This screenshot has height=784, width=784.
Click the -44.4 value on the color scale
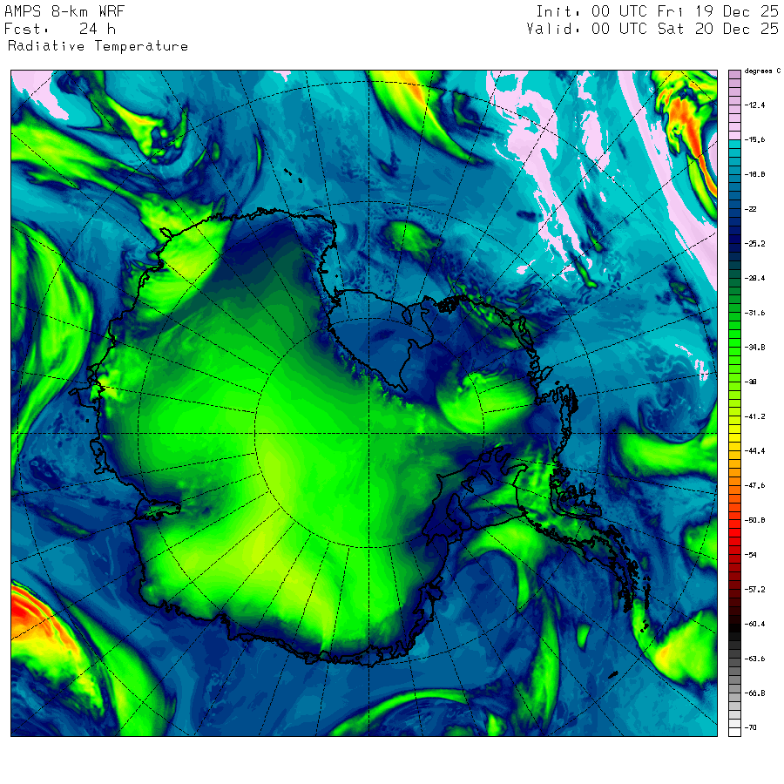(754, 451)
